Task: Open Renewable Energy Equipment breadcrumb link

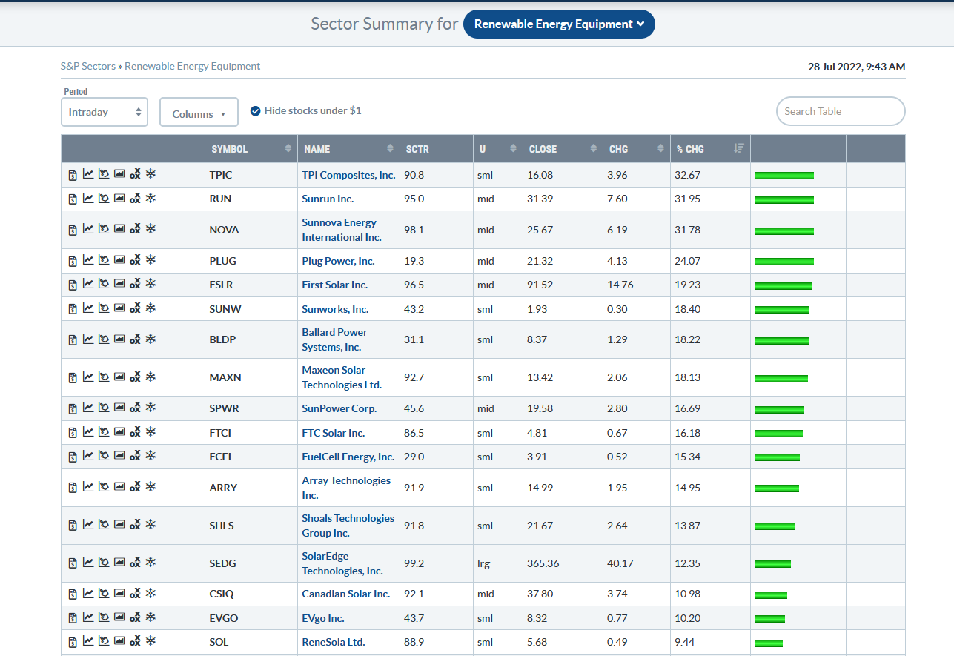Action: click(192, 66)
